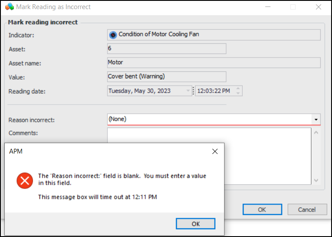Open the Reading date calendar dropdown arrow
Image resolution: width=332 pixels, height=237 pixels.
pos(188,91)
